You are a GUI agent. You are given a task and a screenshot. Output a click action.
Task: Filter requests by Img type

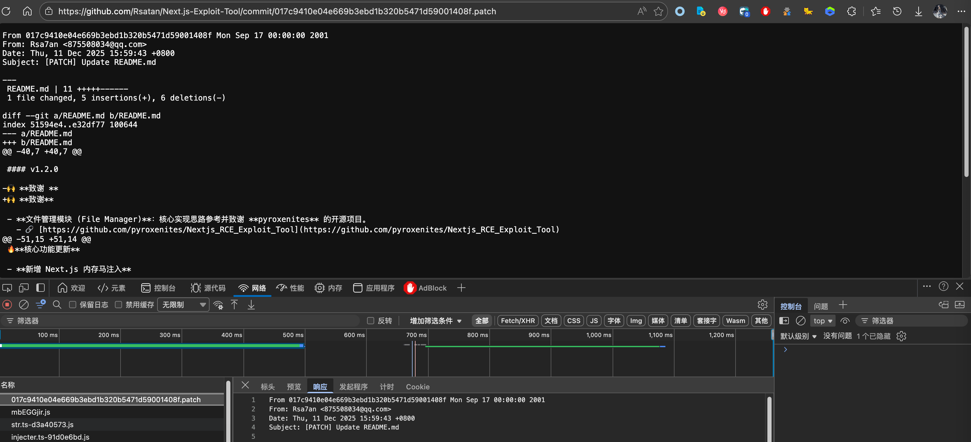point(636,321)
